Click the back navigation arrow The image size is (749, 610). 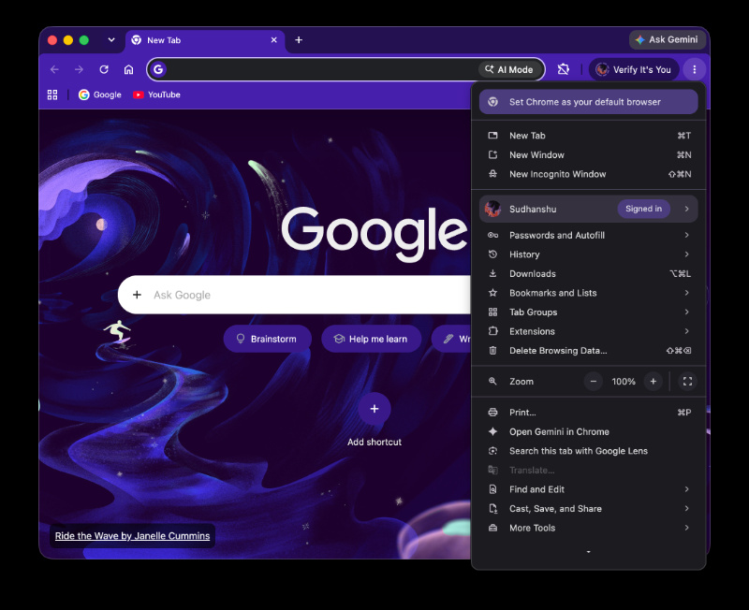click(54, 69)
